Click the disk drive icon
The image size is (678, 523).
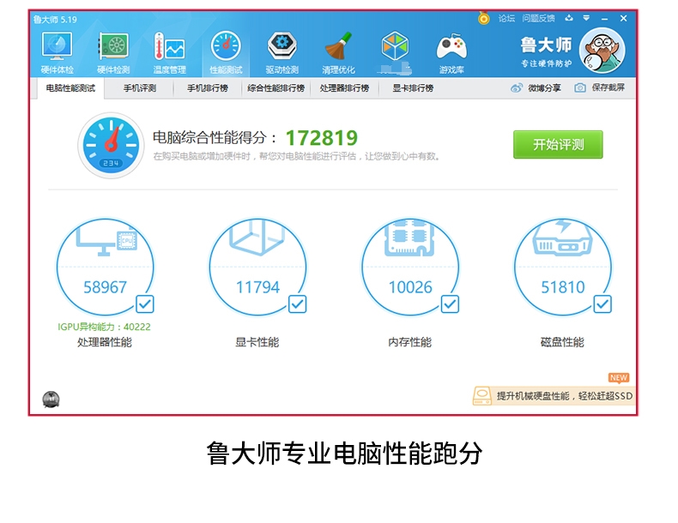pyautogui.click(x=562, y=237)
